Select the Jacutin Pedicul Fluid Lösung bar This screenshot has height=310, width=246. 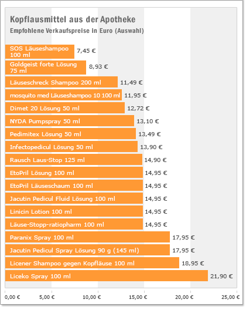[x=74, y=198]
